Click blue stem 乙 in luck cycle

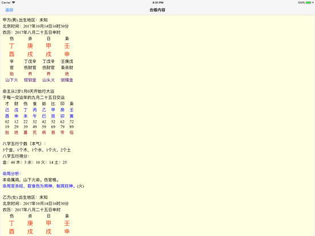(x=44, y=110)
